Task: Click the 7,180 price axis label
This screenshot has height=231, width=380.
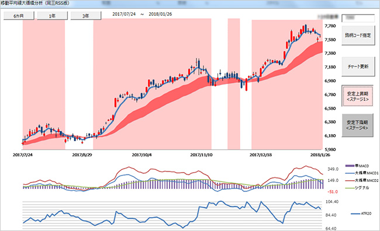Action: (330, 67)
